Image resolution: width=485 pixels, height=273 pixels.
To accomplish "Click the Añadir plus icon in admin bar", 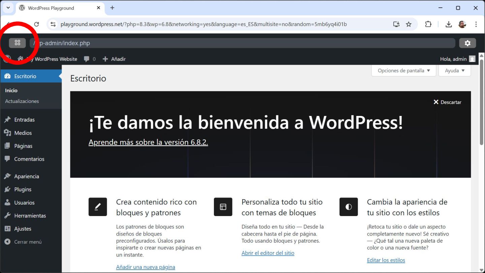I will (x=105, y=59).
